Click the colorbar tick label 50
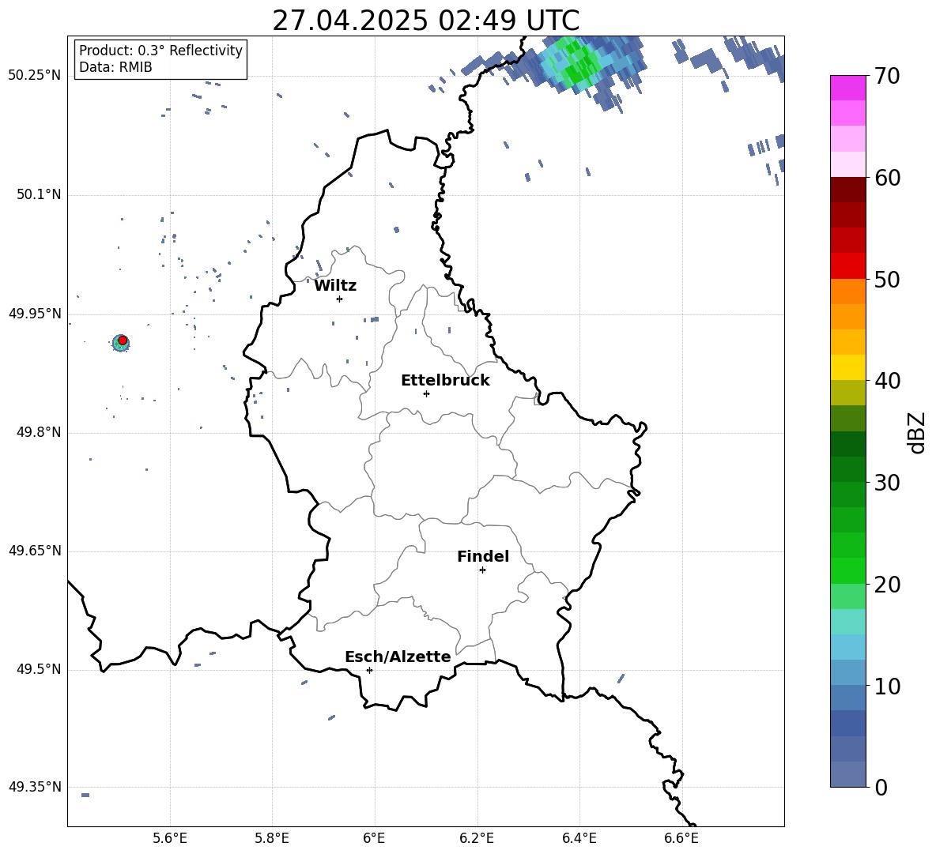 (x=887, y=279)
